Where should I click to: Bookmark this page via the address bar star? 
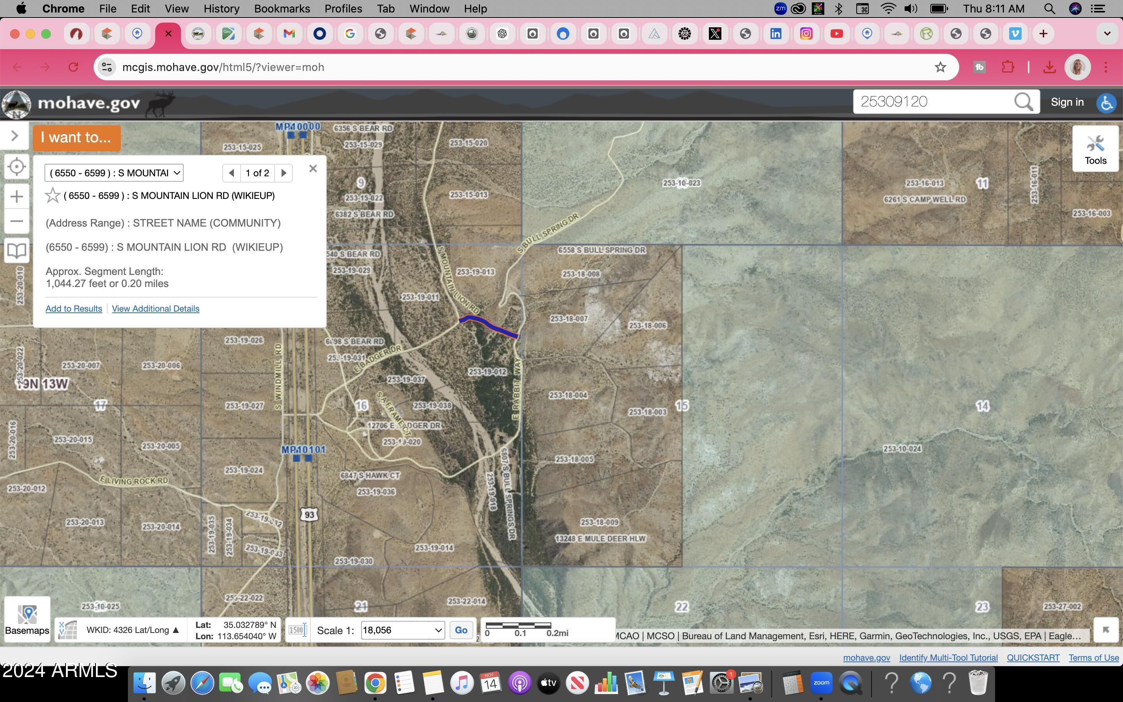[940, 67]
